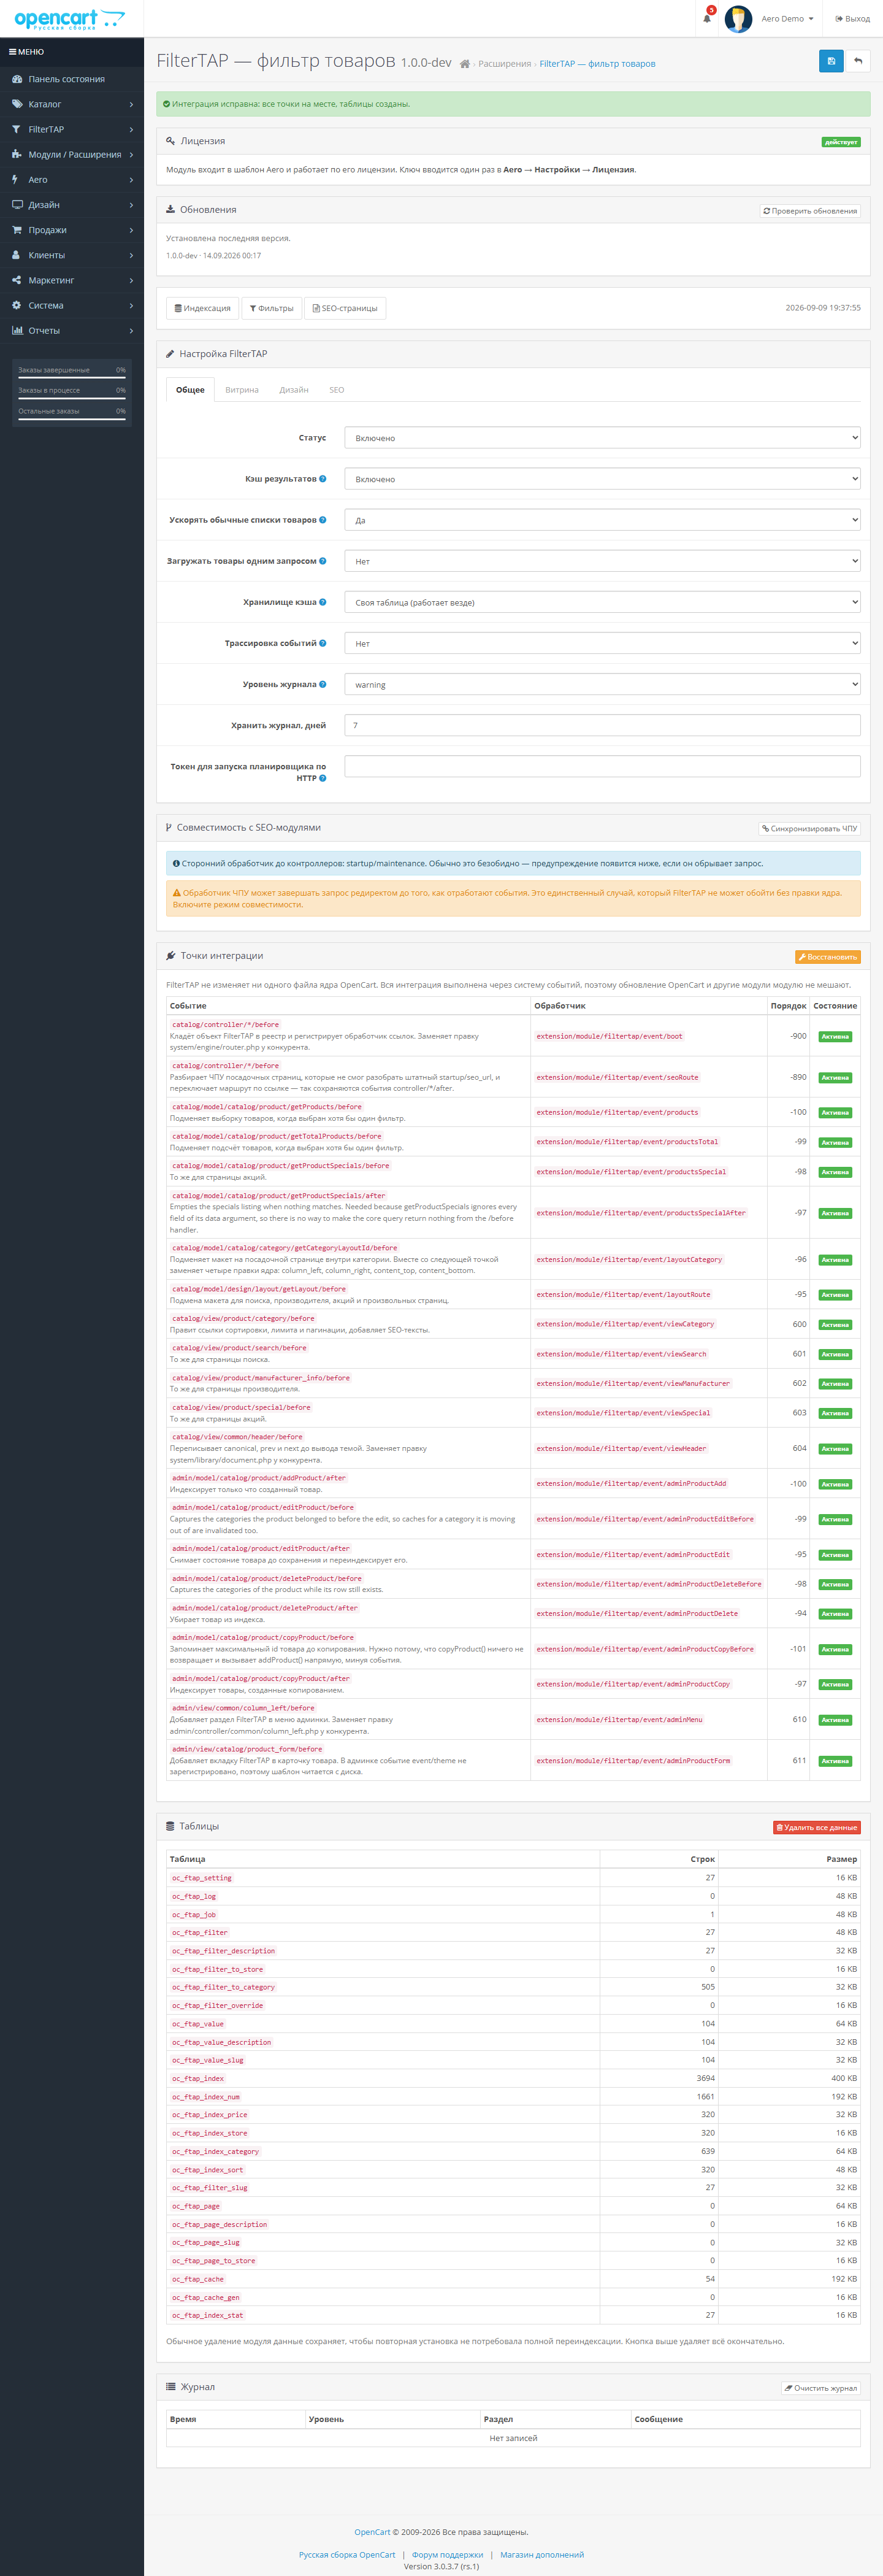Click the home icon in the breadcrumb
The image size is (883, 2576).
click(x=464, y=64)
